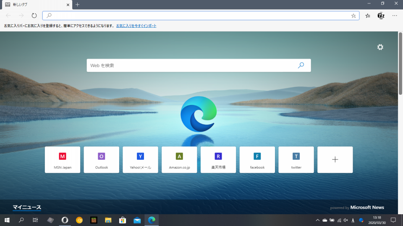This screenshot has height=226, width=403.
Task: Select the 新しいタブ tab
Action: (36, 5)
